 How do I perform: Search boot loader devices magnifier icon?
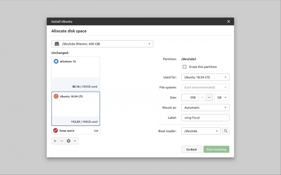tap(226, 131)
